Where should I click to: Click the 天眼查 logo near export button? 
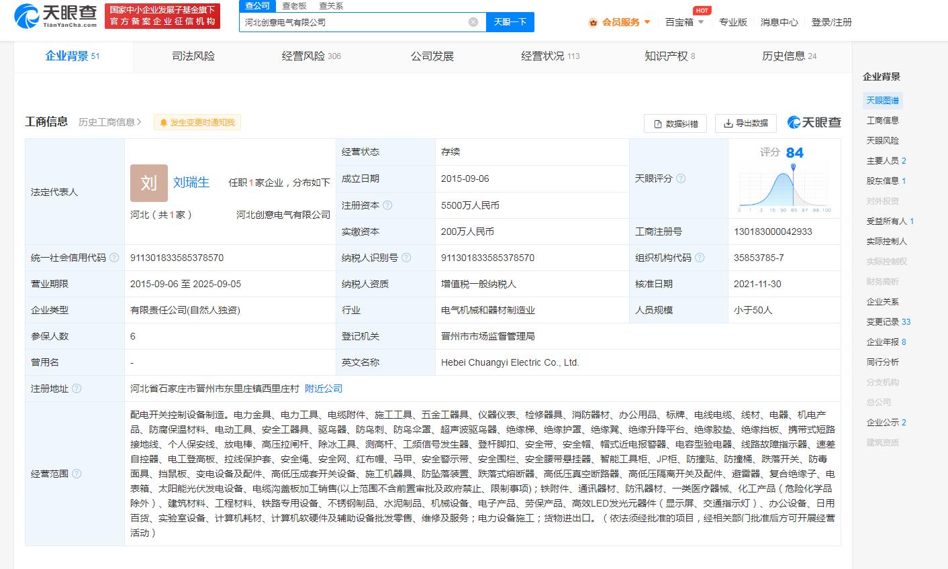(x=814, y=122)
